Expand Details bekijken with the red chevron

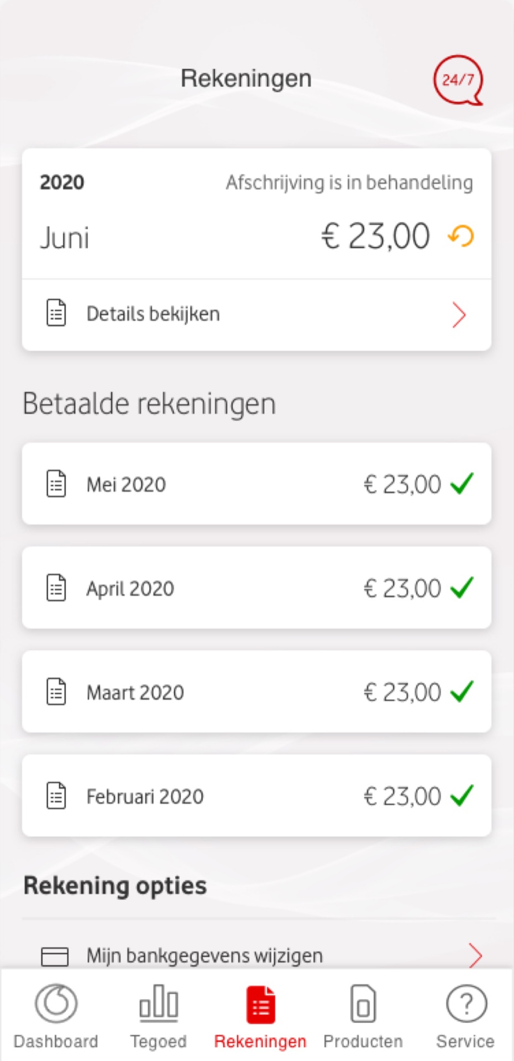click(x=459, y=315)
